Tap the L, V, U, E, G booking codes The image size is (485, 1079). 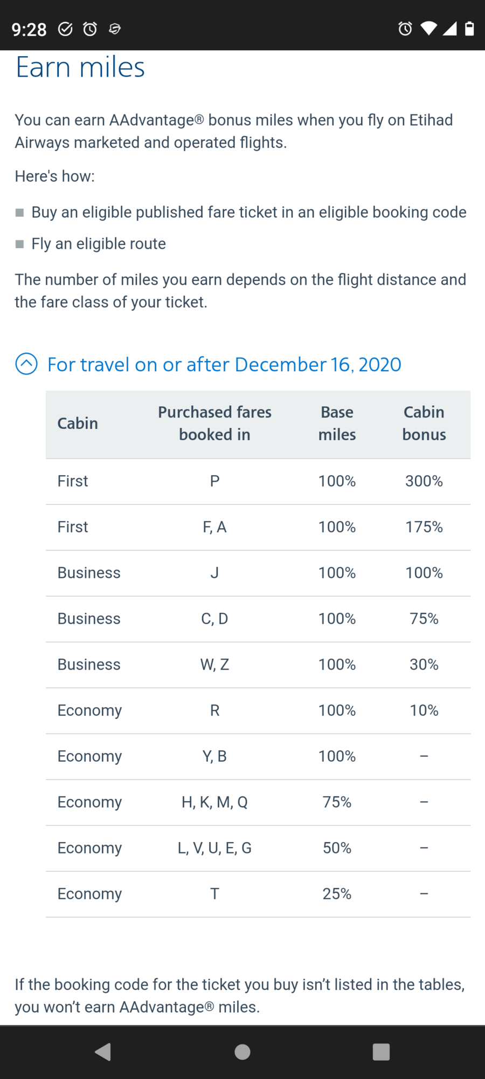(214, 849)
